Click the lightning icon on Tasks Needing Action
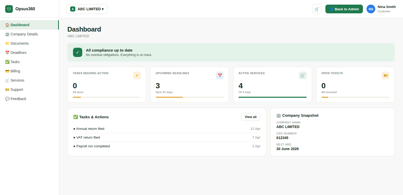 137,75
